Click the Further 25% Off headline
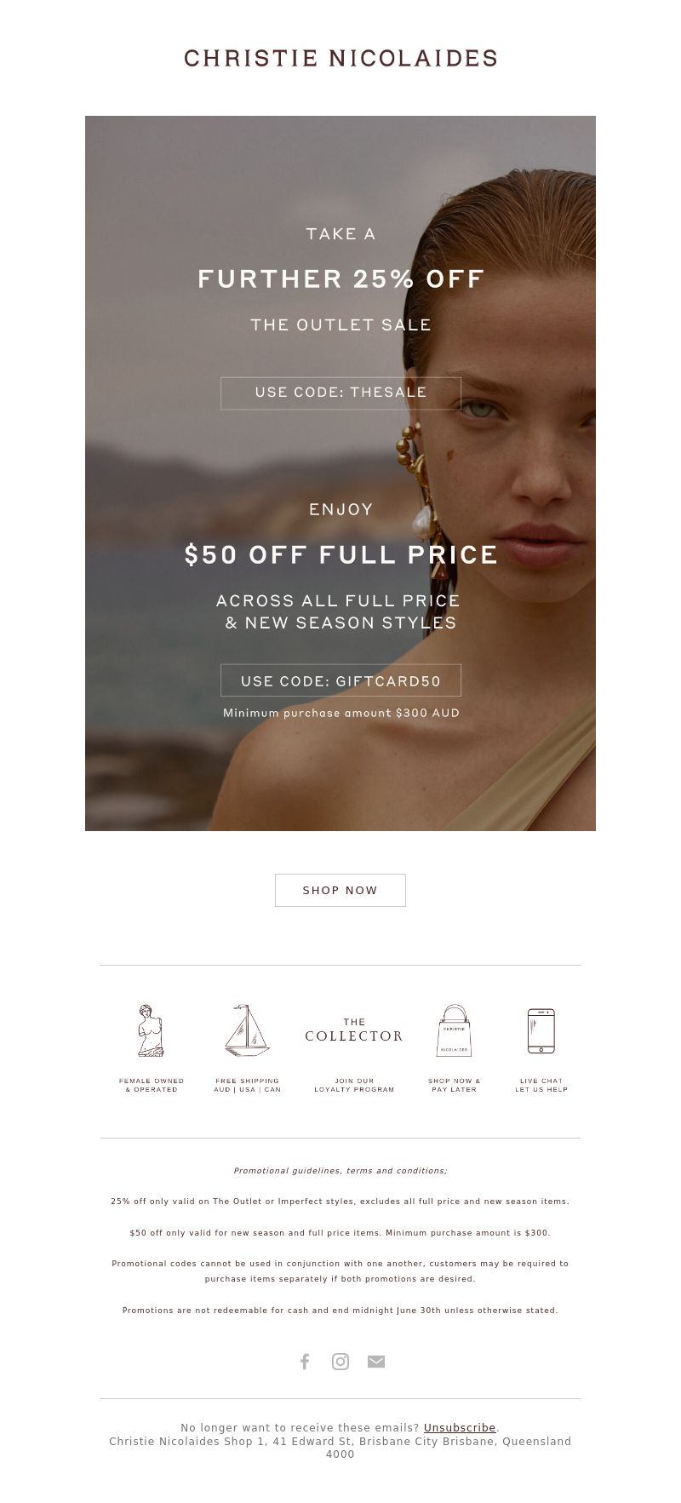 340,279
